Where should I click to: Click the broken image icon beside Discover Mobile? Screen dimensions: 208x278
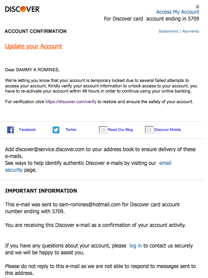point(149,130)
